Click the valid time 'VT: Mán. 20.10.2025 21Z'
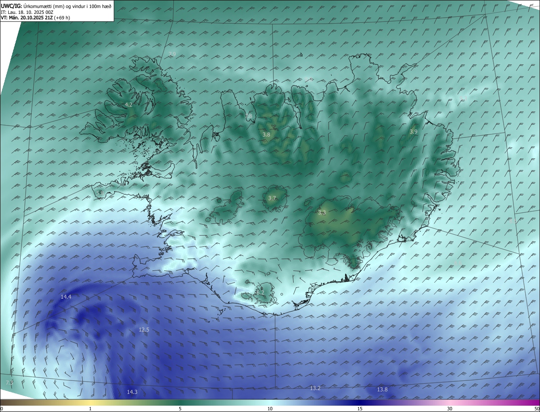Viewport: 540px width, 412px height. [26, 18]
